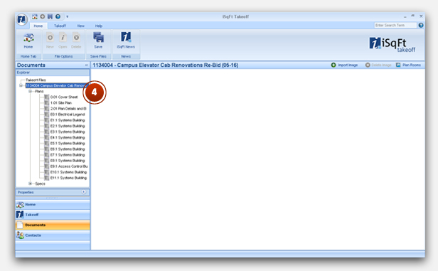Click the iSqFt logo icon on the navigation Takeoff button
The height and width of the screenshot is (271, 438).
pyautogui.click(x=20, y=215)
